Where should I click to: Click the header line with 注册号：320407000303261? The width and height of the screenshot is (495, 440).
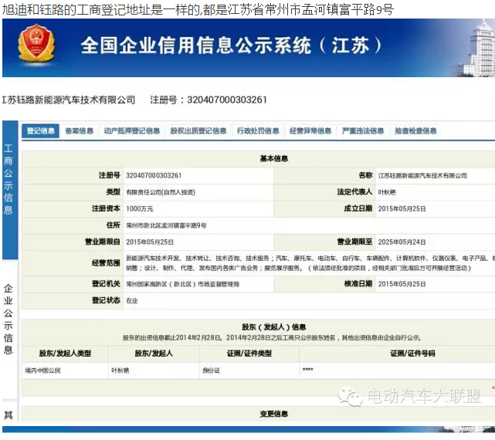209,100
